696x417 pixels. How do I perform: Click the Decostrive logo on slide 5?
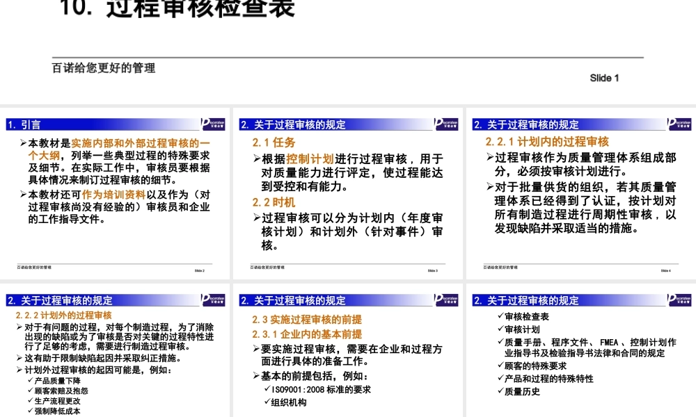tap(214, 301)
